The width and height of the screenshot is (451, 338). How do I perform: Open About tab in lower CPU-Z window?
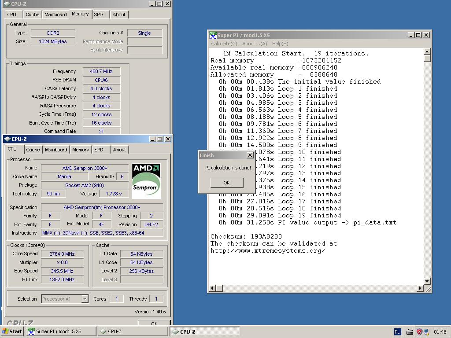click(119, 150)
